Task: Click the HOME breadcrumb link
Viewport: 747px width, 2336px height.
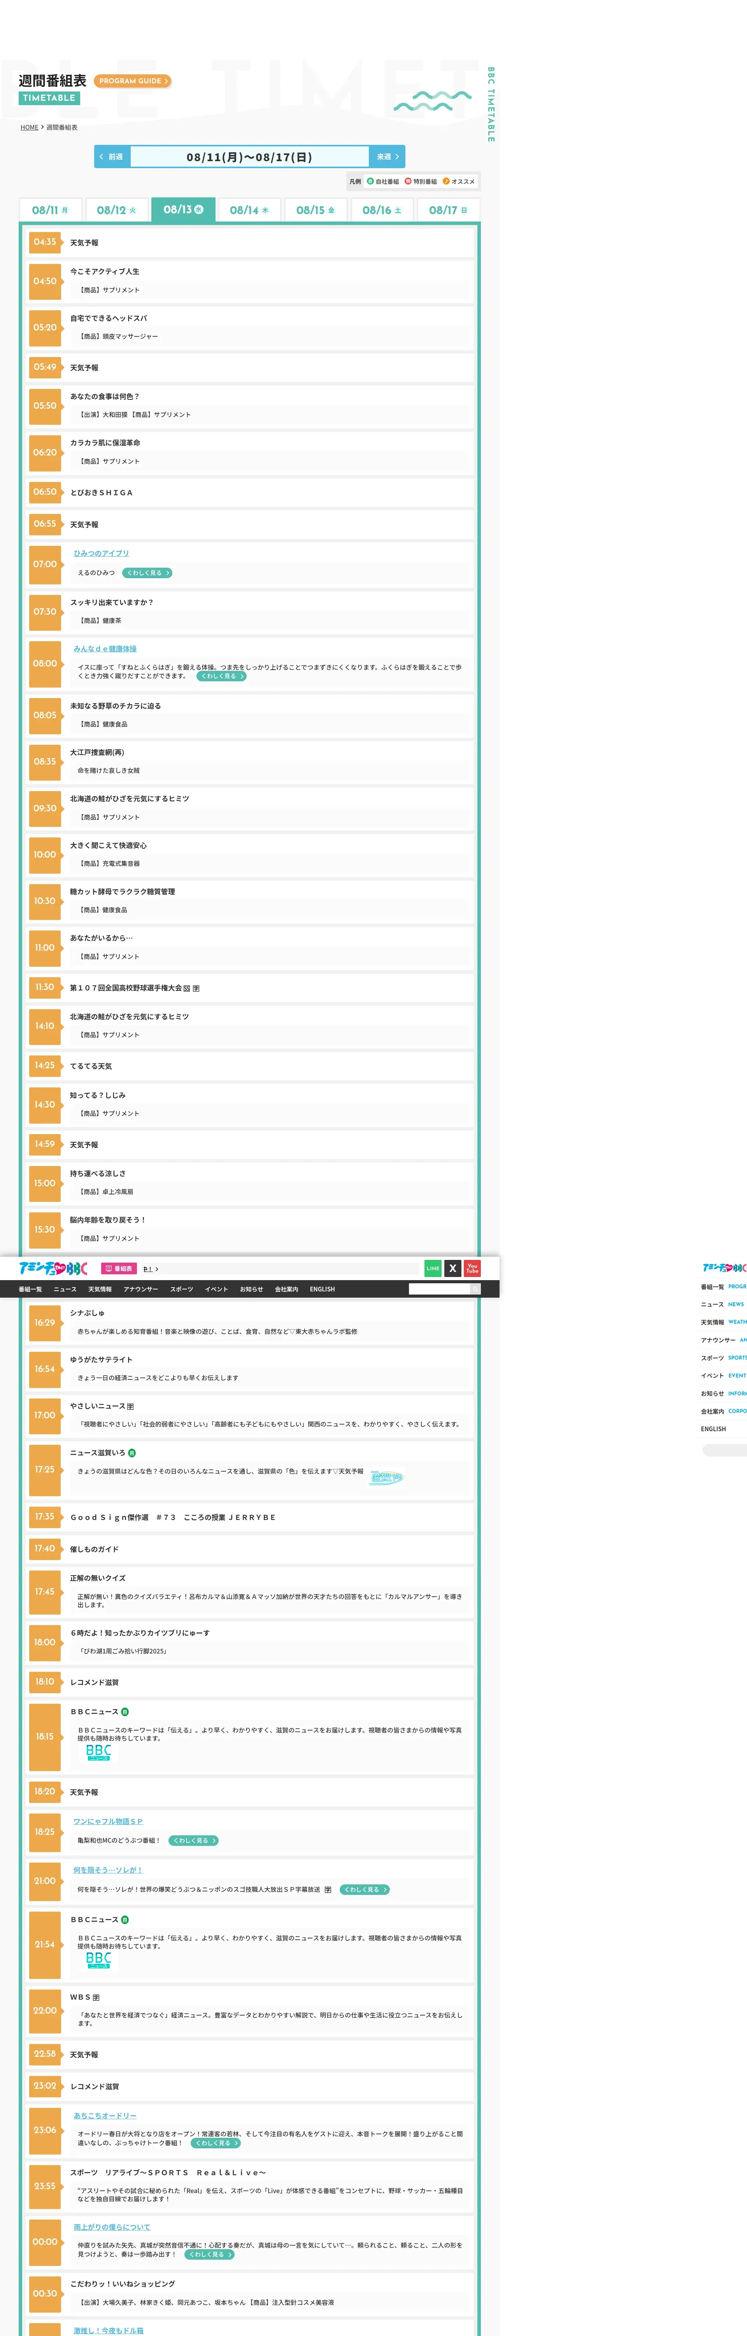Action: coord(29,128)
